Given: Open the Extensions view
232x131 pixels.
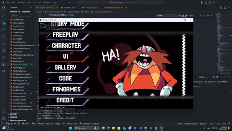Looking at the screenshot, I should pos(3,36).
